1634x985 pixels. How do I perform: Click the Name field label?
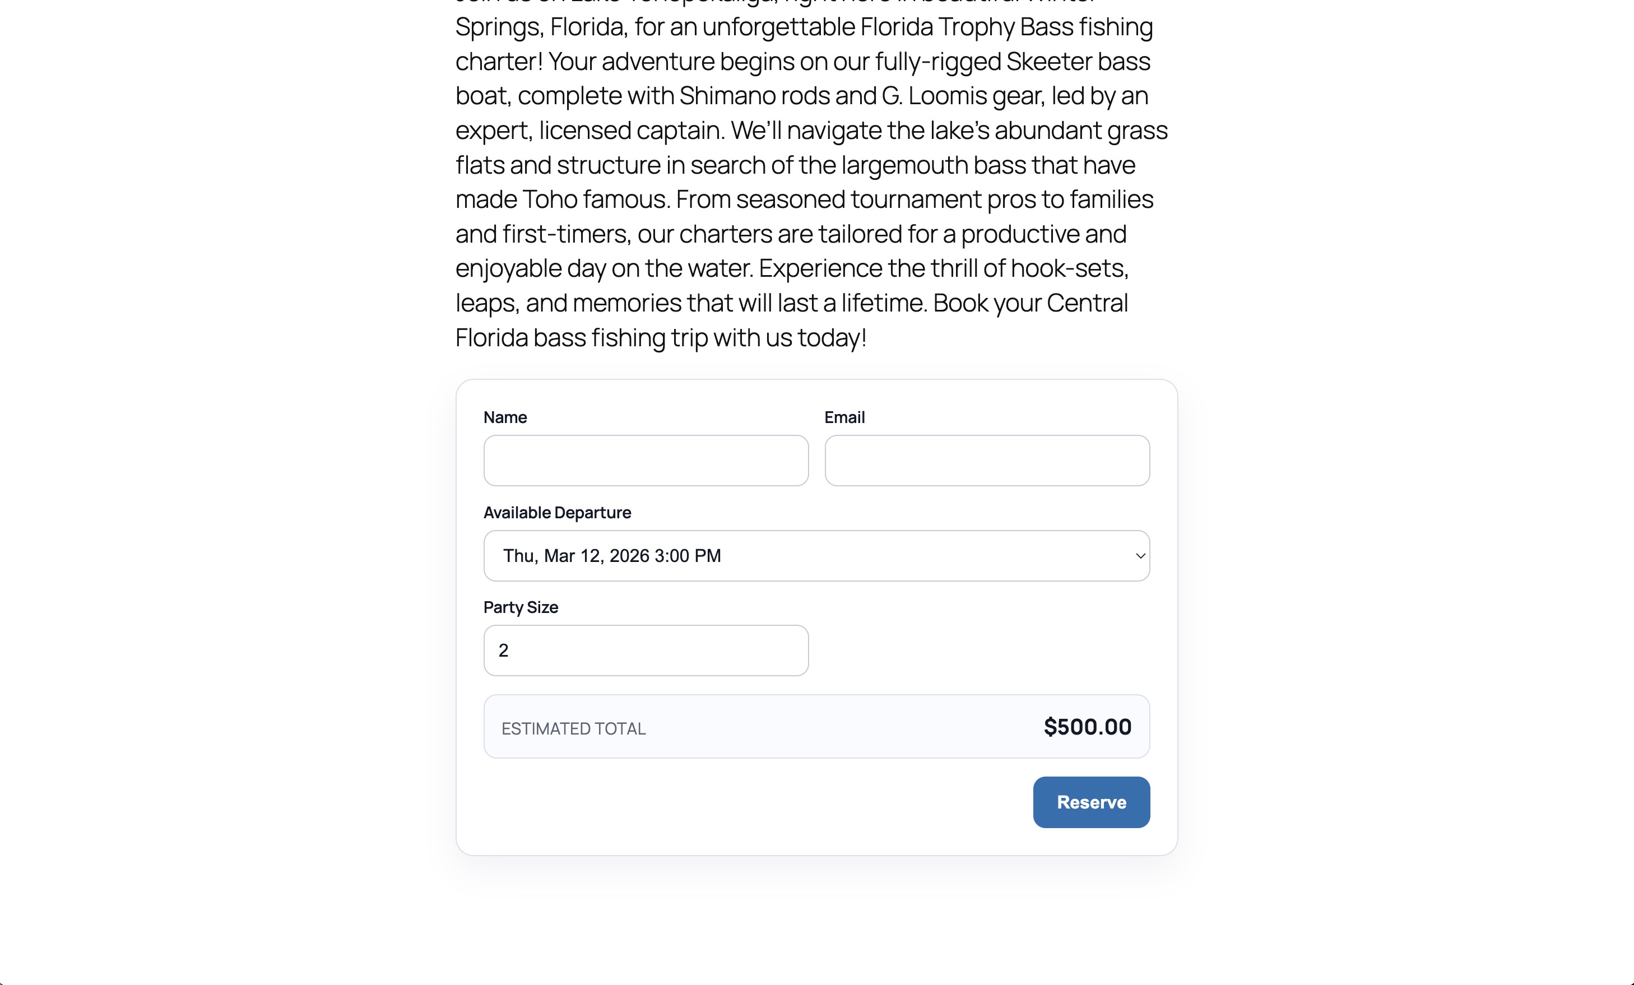tap(505, 416)
